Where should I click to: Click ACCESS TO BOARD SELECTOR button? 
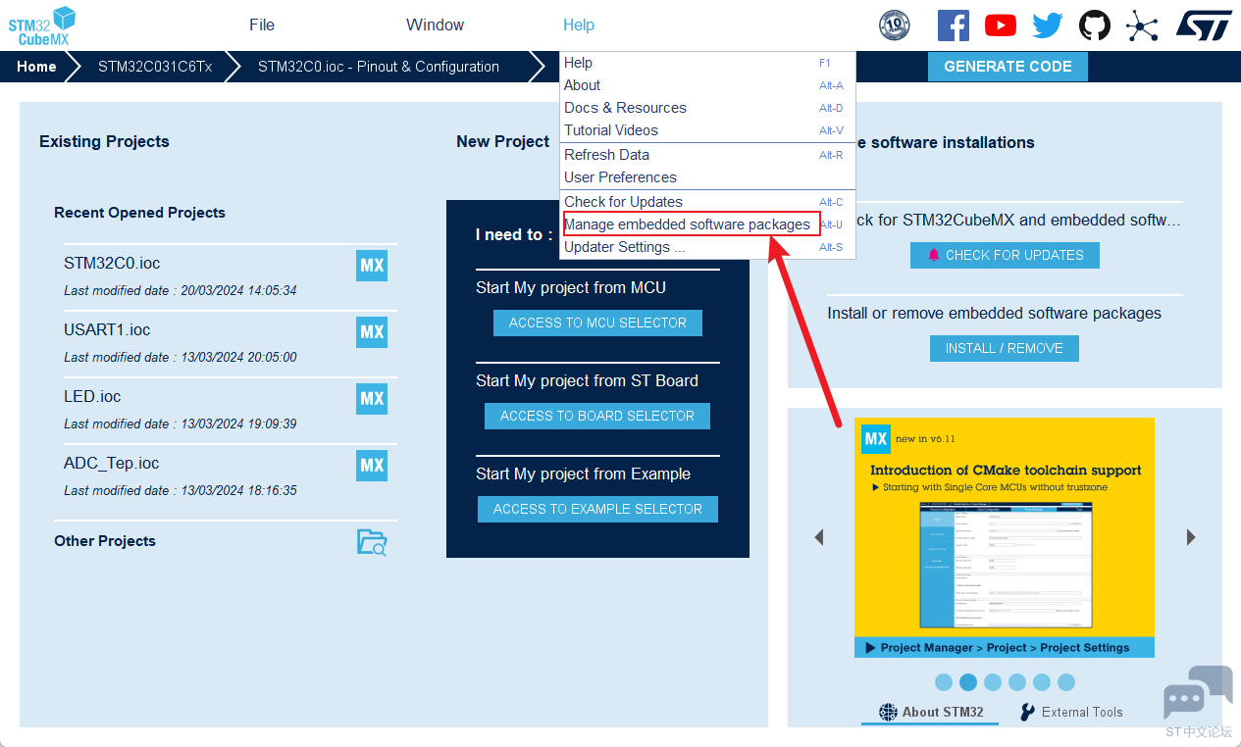(597, 416)
